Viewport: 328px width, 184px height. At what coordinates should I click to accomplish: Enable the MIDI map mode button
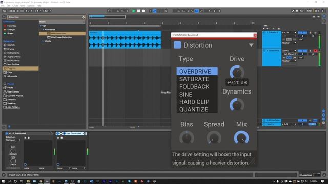310,11
